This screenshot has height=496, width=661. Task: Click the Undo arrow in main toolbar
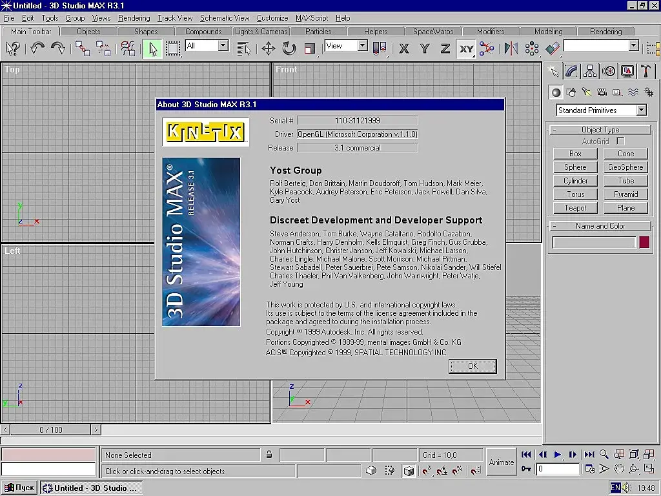click(37, 48)
